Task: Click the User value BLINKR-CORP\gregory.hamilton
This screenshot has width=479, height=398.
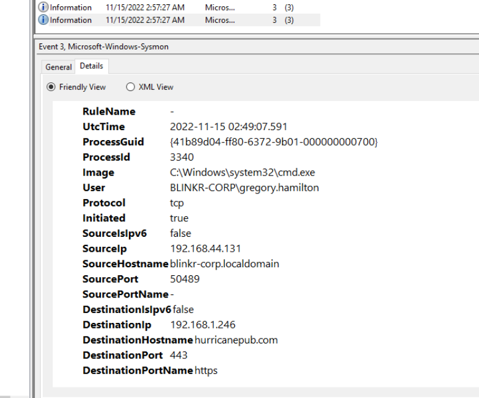Action: click(x=244, y=188)
